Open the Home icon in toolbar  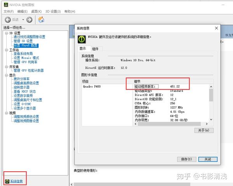coord(41,19)
